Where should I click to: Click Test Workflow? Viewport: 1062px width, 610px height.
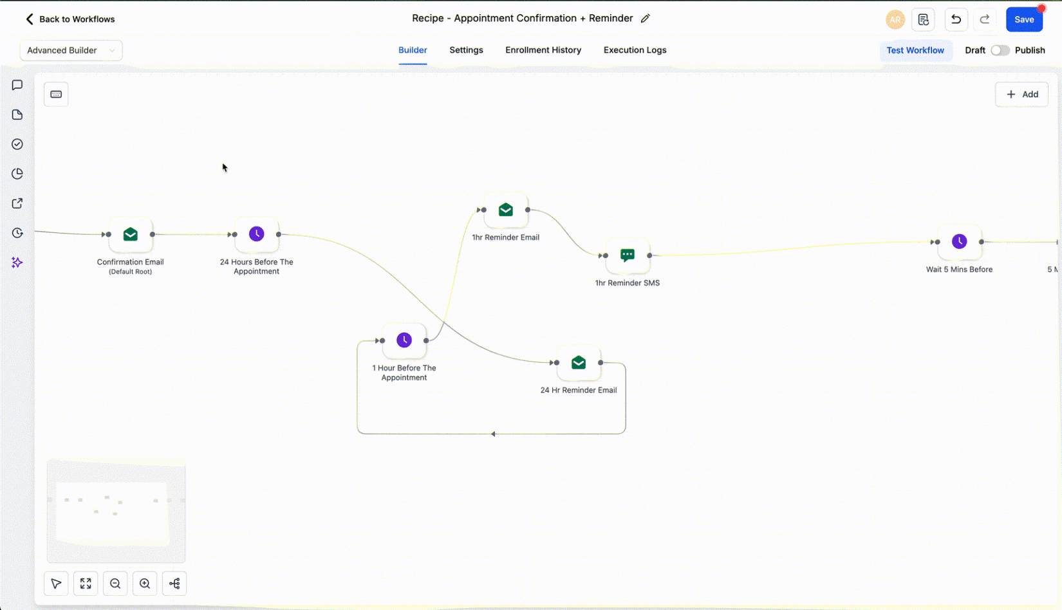click(x=915, y=50)
